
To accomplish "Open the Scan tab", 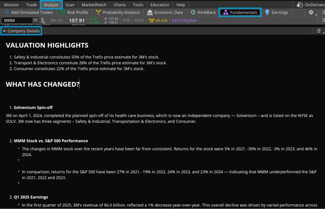I will click(70, 4).
